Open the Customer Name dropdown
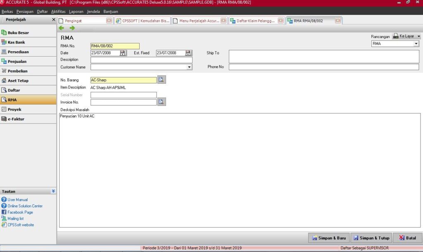 pyautogui.click(x=189, y=67)
